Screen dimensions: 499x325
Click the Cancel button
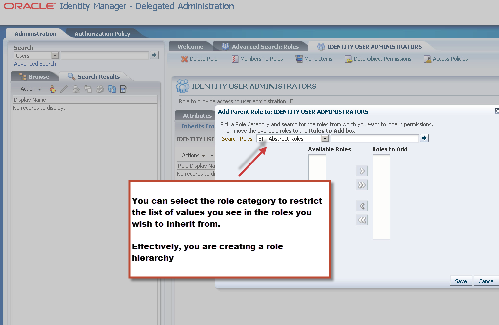[486, 281]
